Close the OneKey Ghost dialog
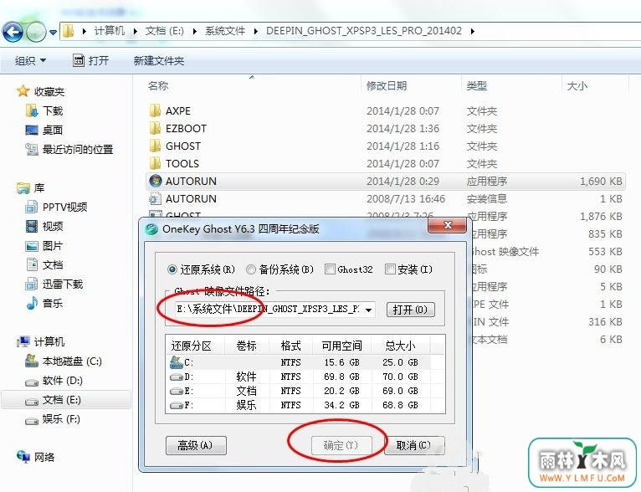The height and width of the screenshot is (492, 641). point(447,225)
